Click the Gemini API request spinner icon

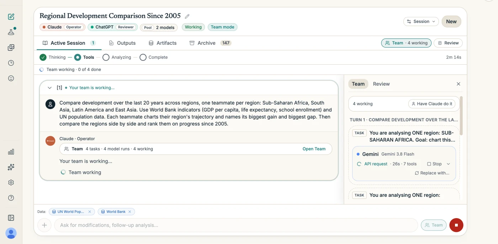coord(359,164)
